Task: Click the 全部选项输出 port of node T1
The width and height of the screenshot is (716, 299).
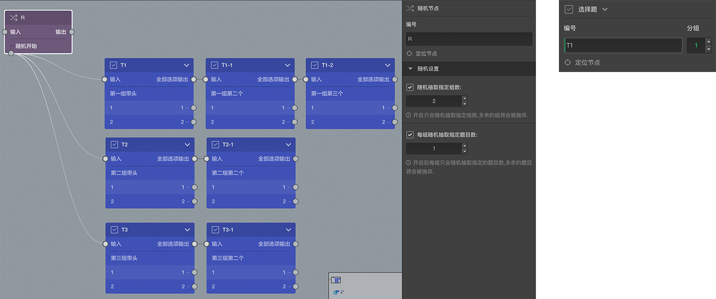Action: click(x=194, y=79)
